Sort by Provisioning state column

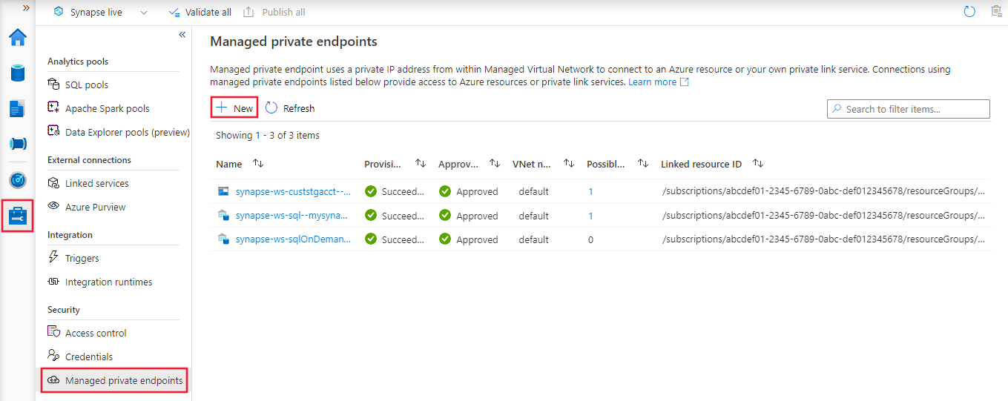(x=421, y=164)
